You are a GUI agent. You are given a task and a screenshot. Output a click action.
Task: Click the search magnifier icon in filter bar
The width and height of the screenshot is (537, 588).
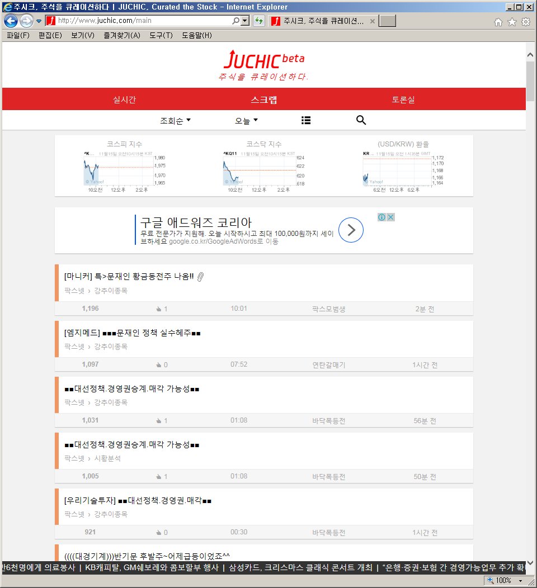[x=361, y=120]
